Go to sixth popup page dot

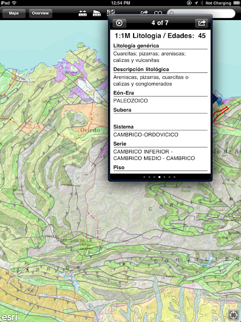pos(169,177)
